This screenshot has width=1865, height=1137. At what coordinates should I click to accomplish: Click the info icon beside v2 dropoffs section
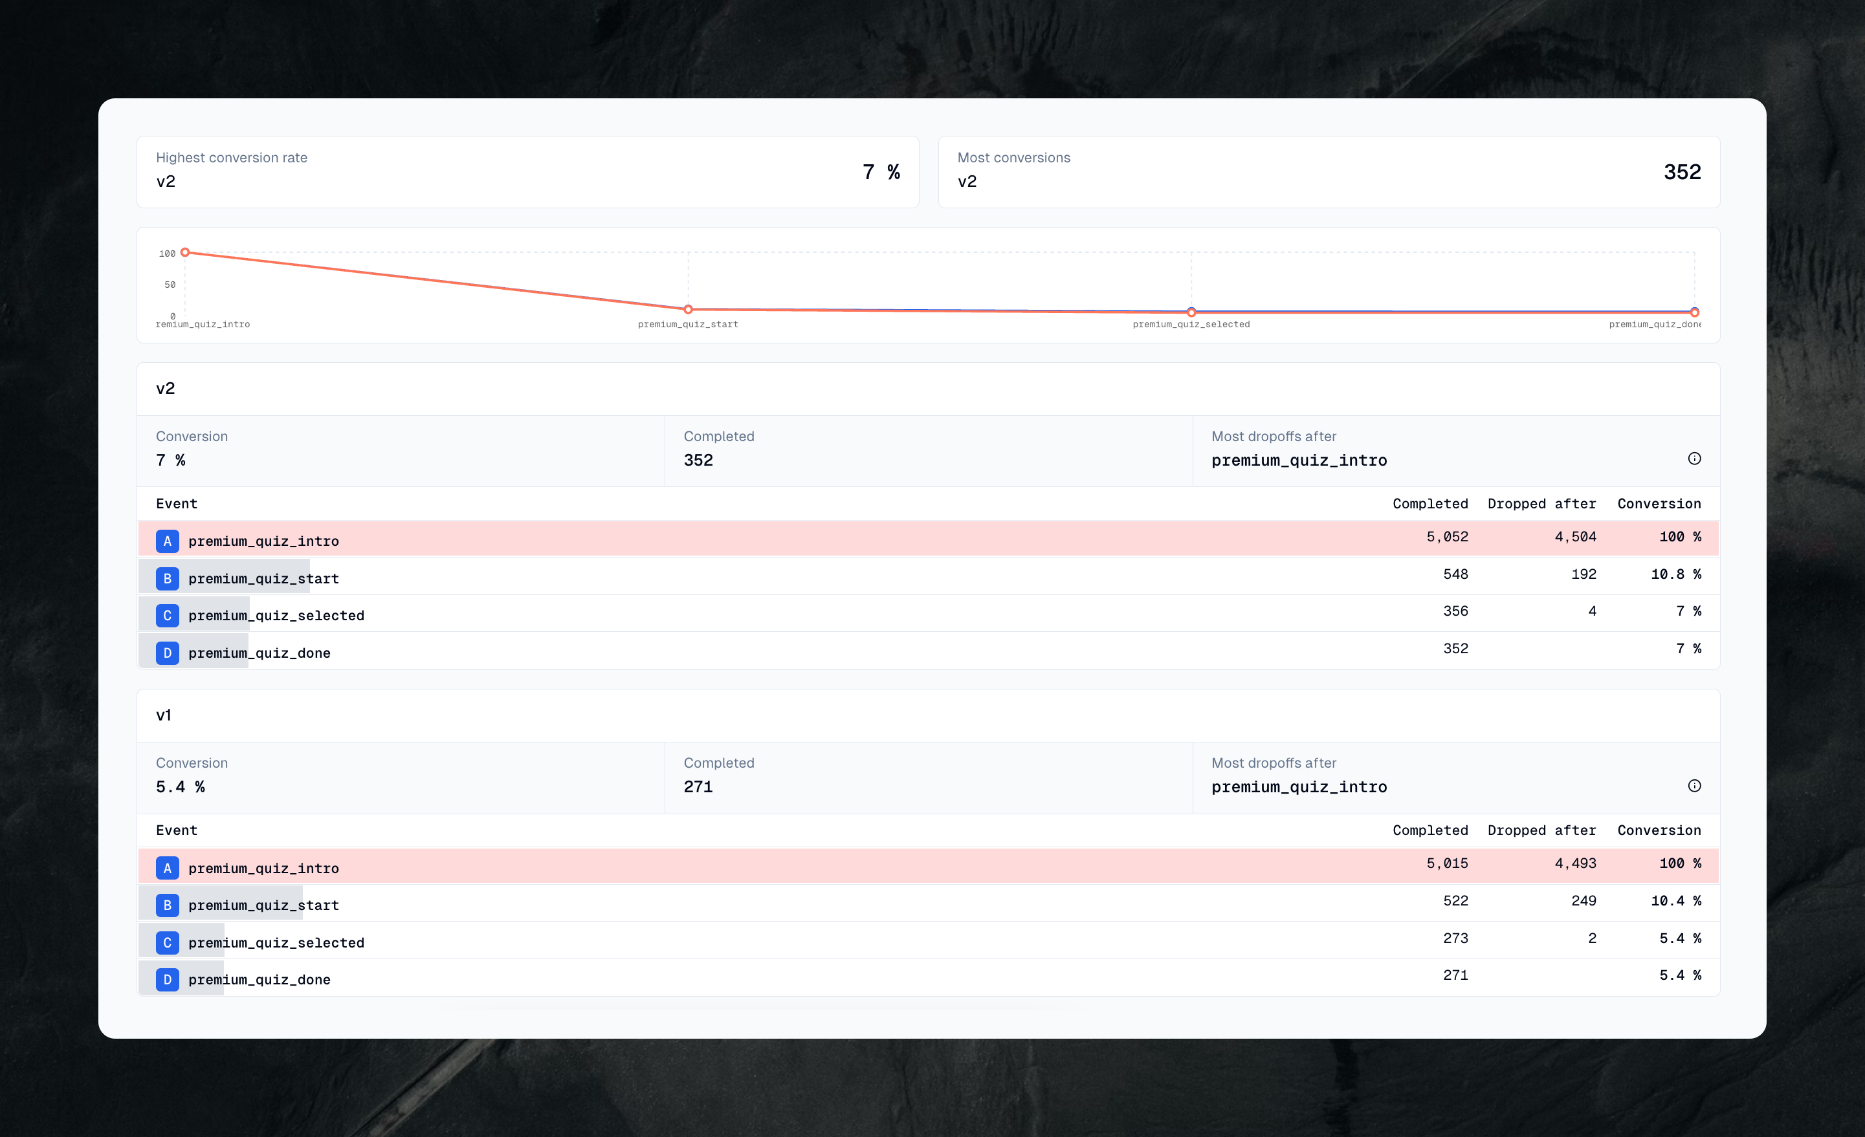click(1695, 459)
